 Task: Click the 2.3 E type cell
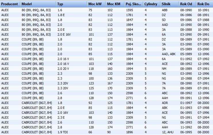[x=61, y=117]
